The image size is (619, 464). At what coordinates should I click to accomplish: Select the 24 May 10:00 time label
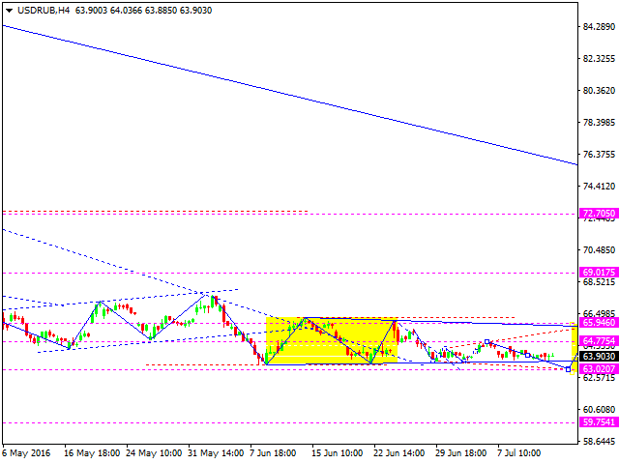154,453
